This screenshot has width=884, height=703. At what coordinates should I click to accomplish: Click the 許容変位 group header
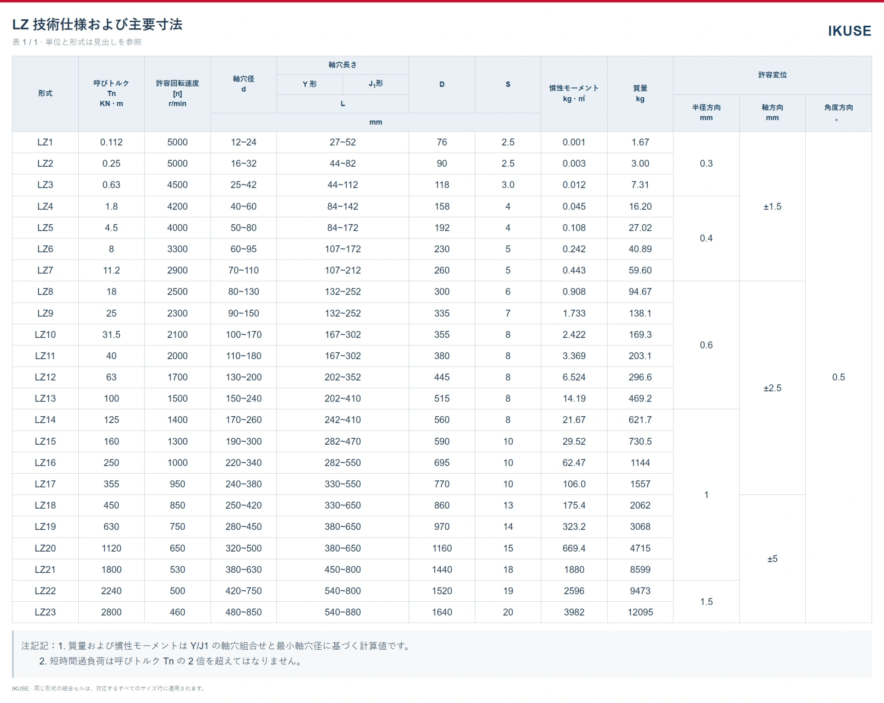[772, 75]
